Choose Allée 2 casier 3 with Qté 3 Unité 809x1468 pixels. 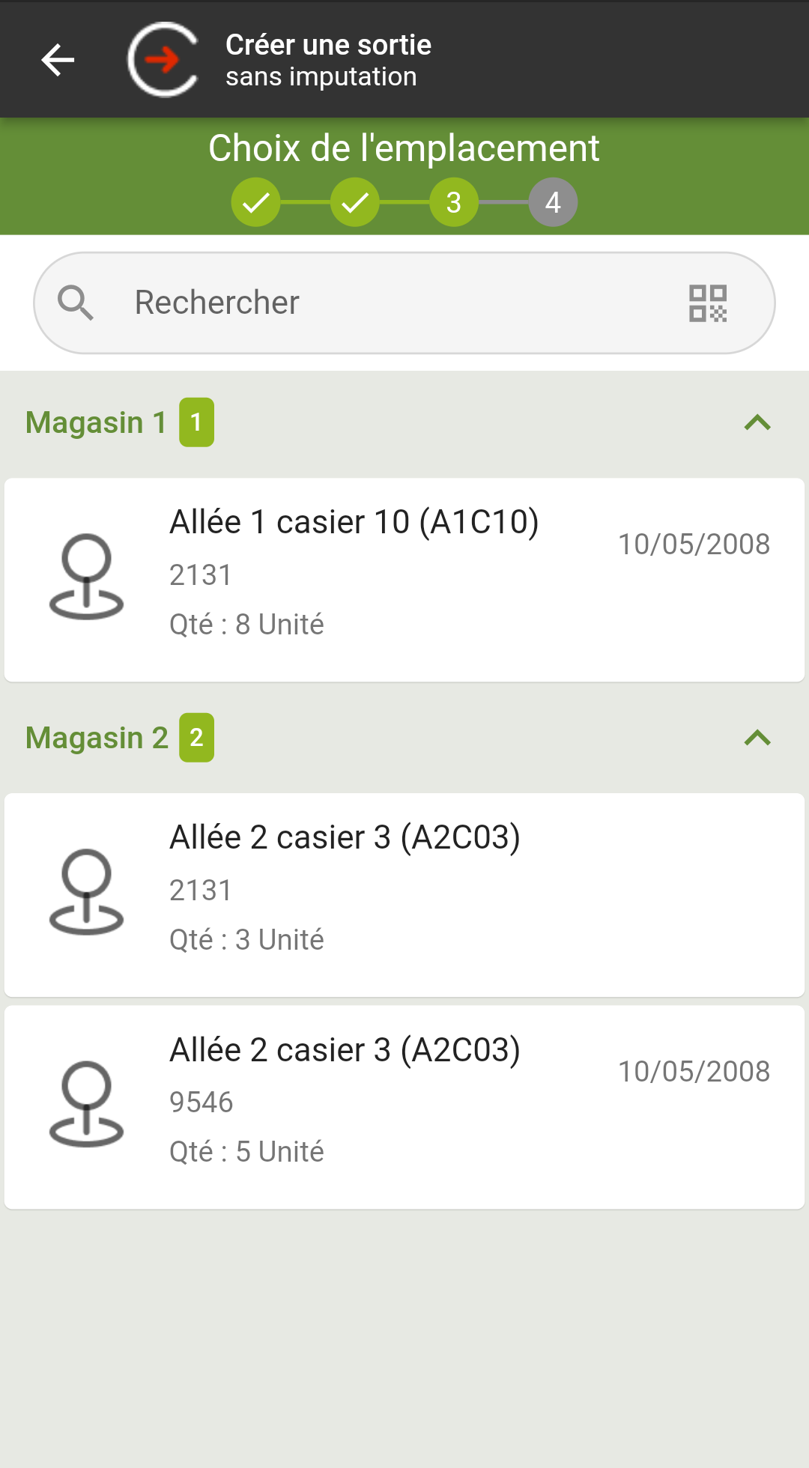[x=404, y=895]
